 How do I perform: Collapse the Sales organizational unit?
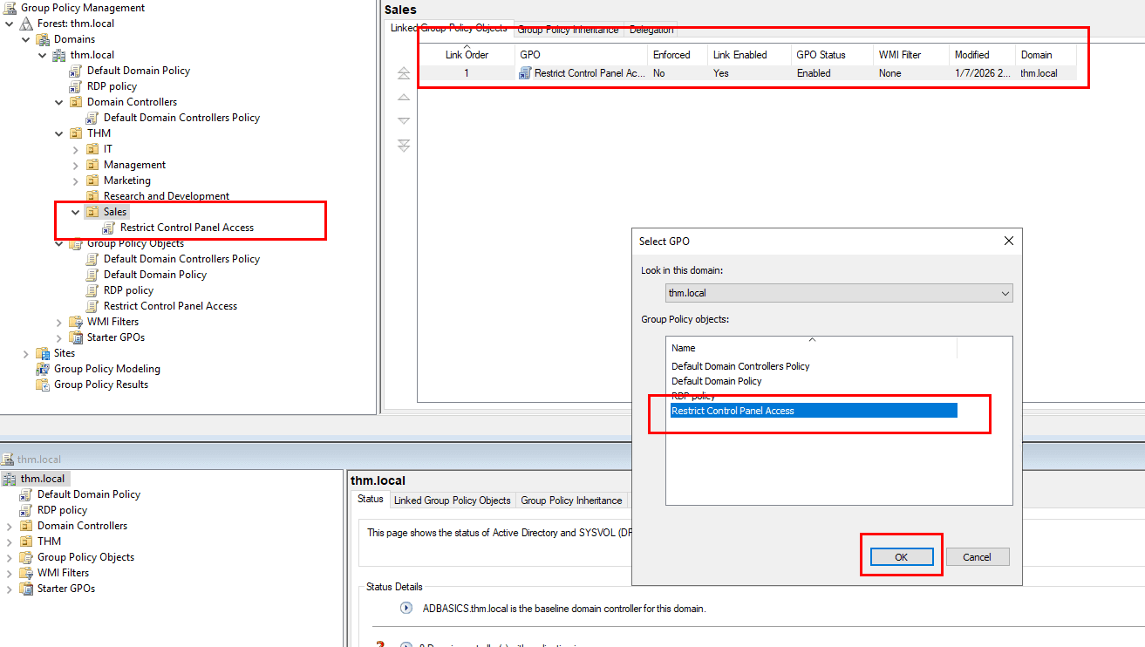76,212
